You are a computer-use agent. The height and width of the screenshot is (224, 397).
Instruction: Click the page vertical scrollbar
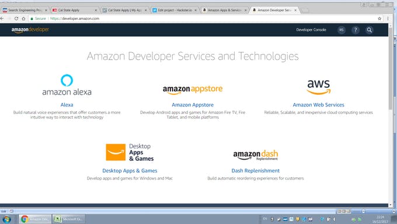pos(391,68)
